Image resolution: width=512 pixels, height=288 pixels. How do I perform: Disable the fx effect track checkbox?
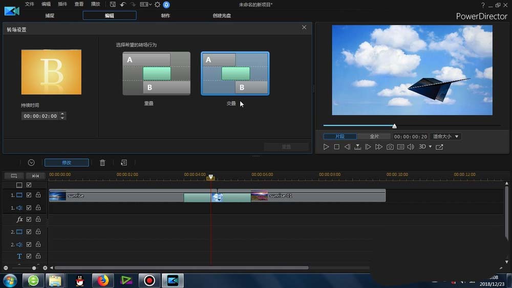click(x=29, y=219)
